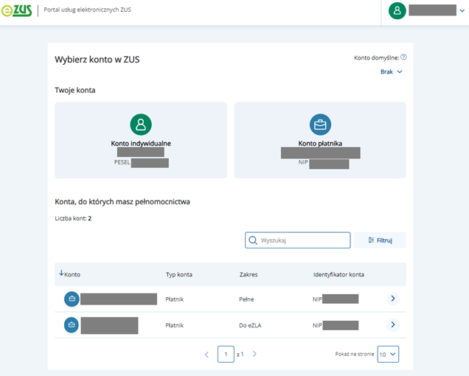Click the magnifier icon in search box
This screenshot has width=469, height=376.
pyautogui.click(x=253, y=240)
